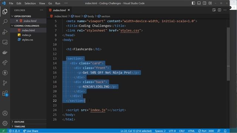Select the index.html editor tab
Viewport: 237px width, 133px height.
tap(59, 10)
